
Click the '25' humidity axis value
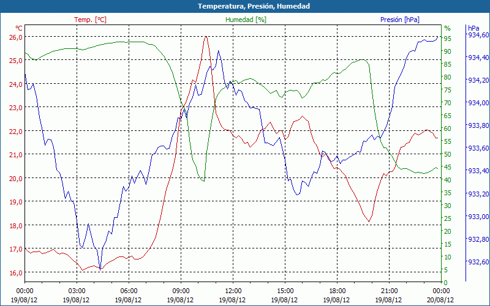447,218
